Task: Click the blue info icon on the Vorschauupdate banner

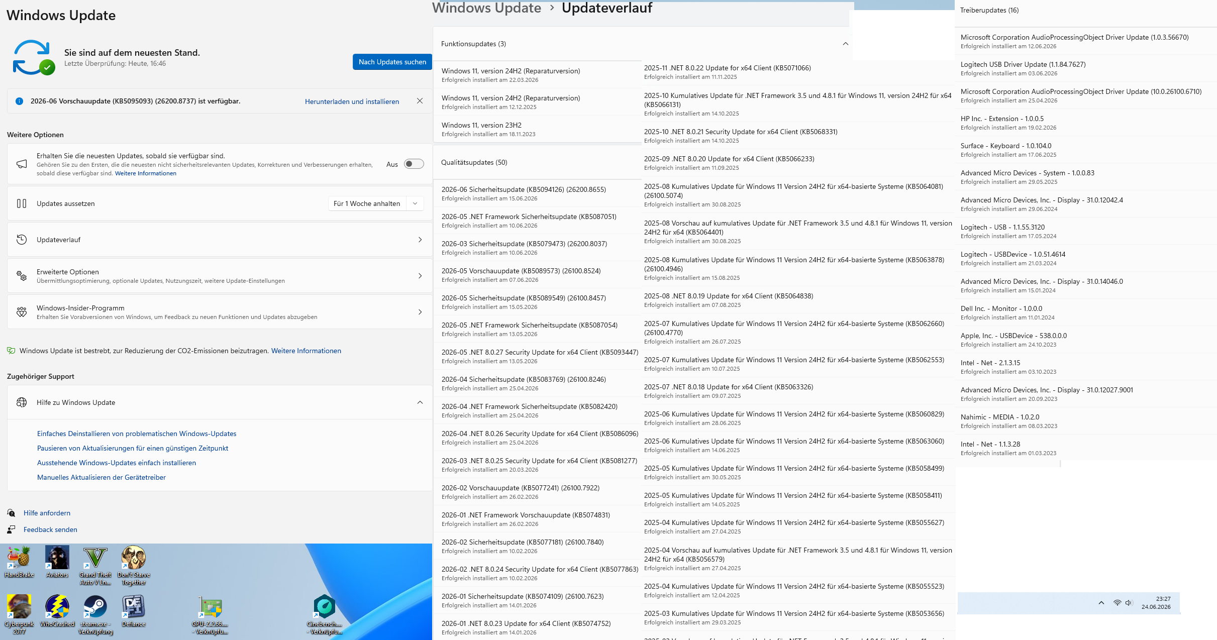Action: tap(19, 101)
